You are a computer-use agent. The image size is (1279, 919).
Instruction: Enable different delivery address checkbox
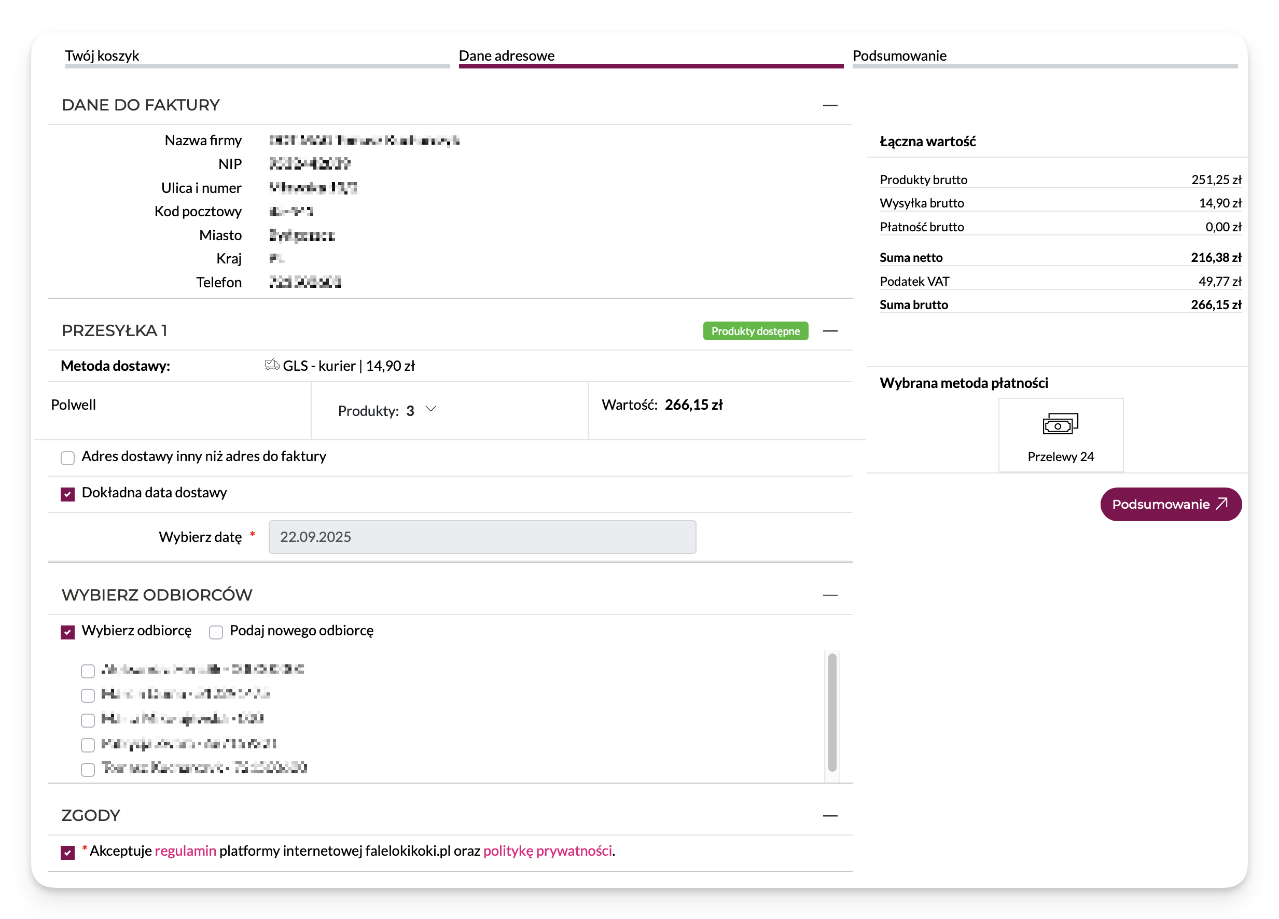(x=67, y=458)
